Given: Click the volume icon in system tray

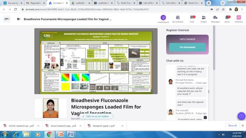Looking at the screenshot, I should point(224,135).
